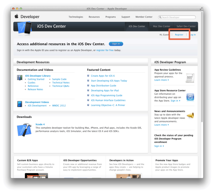
Task: Click the fullscreen arrows icon in title bar
Action: click(201, 9)
